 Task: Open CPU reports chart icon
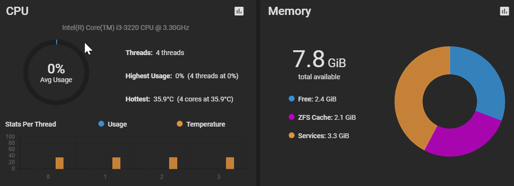point(239,11)
